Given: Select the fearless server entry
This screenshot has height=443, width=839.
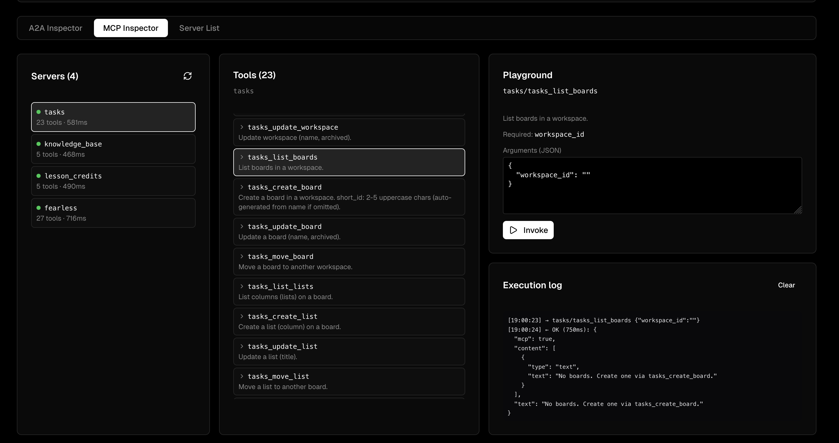Looking at the screenshot, I should click(113, 213).
